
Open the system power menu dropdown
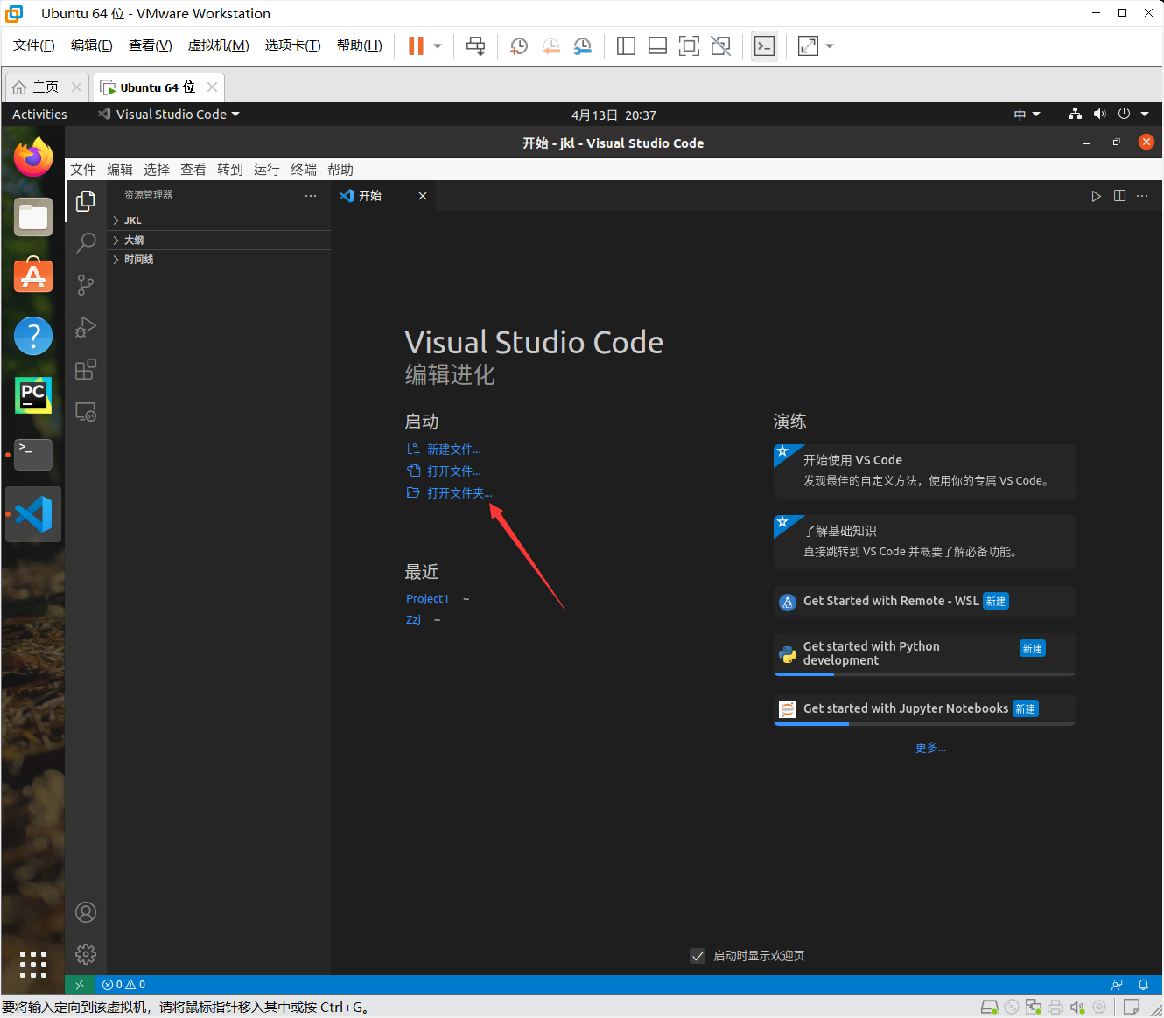[x=1133, y=115]
